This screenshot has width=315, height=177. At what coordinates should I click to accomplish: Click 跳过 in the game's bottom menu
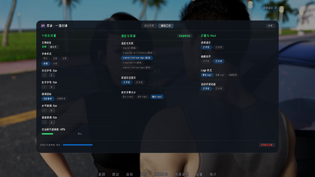tap(115, 174)
